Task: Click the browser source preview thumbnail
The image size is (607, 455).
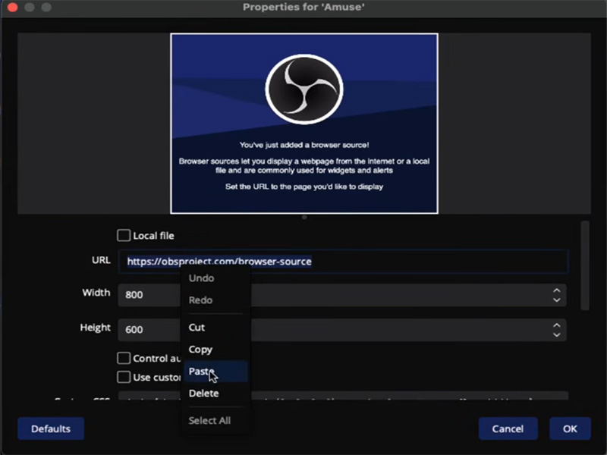Action: tap(304, 124)
